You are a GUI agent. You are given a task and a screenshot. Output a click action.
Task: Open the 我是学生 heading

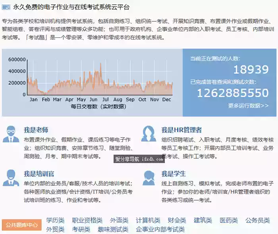coord(174,174)
